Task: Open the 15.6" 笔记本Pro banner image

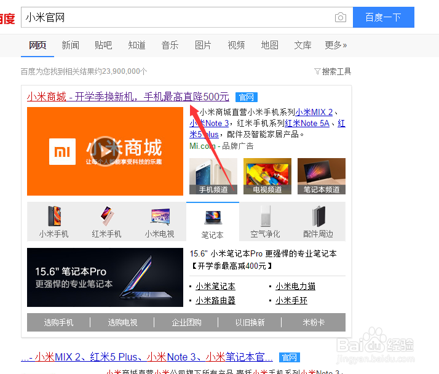Action: click(105, 277)
